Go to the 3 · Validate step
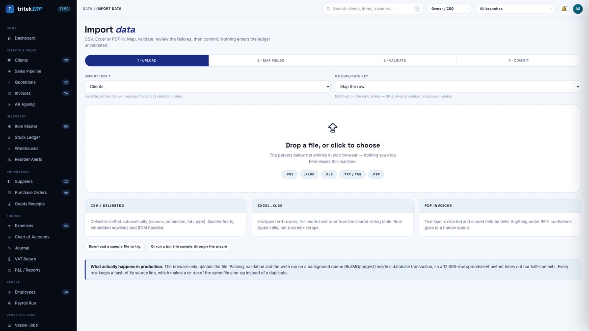589x331 pixels. [x=395, y=60]
